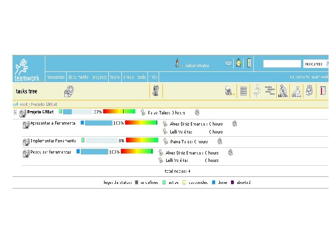Screen dimensions: 336x252
Task: Click the Apresentar a Ferramenta 100% progress bar
Action: coord(98,123)
